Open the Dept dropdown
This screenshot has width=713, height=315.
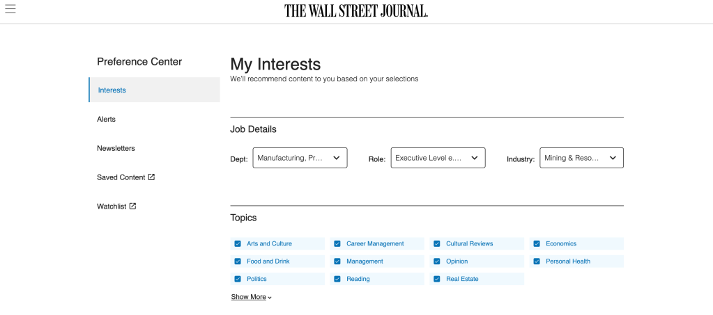(x=300, y=158)
